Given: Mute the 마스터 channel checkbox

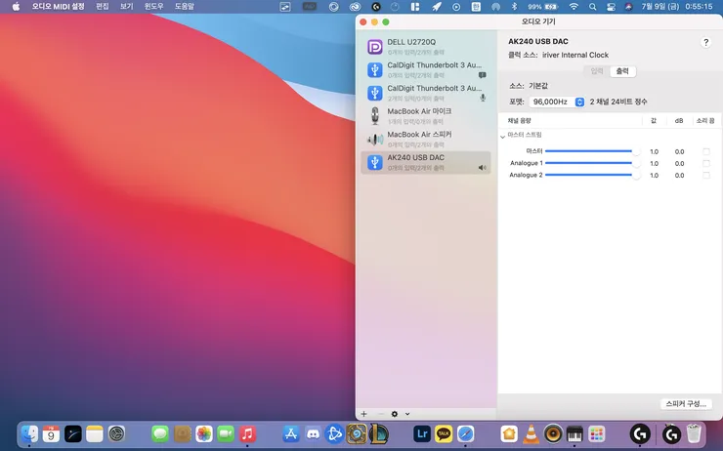Looking at the screenshot, I should 706,151.
